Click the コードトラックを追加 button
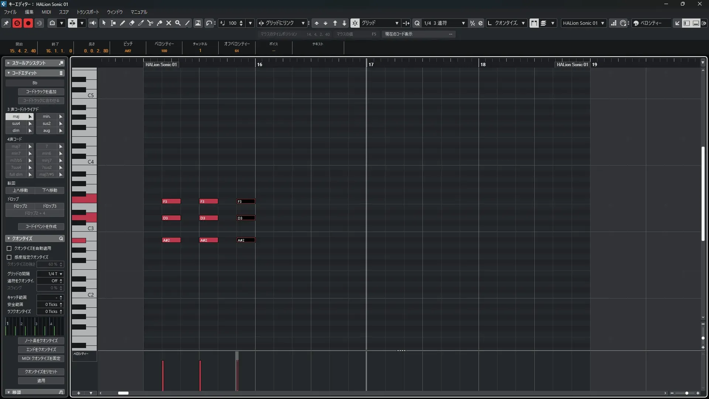 coord(41,92)
